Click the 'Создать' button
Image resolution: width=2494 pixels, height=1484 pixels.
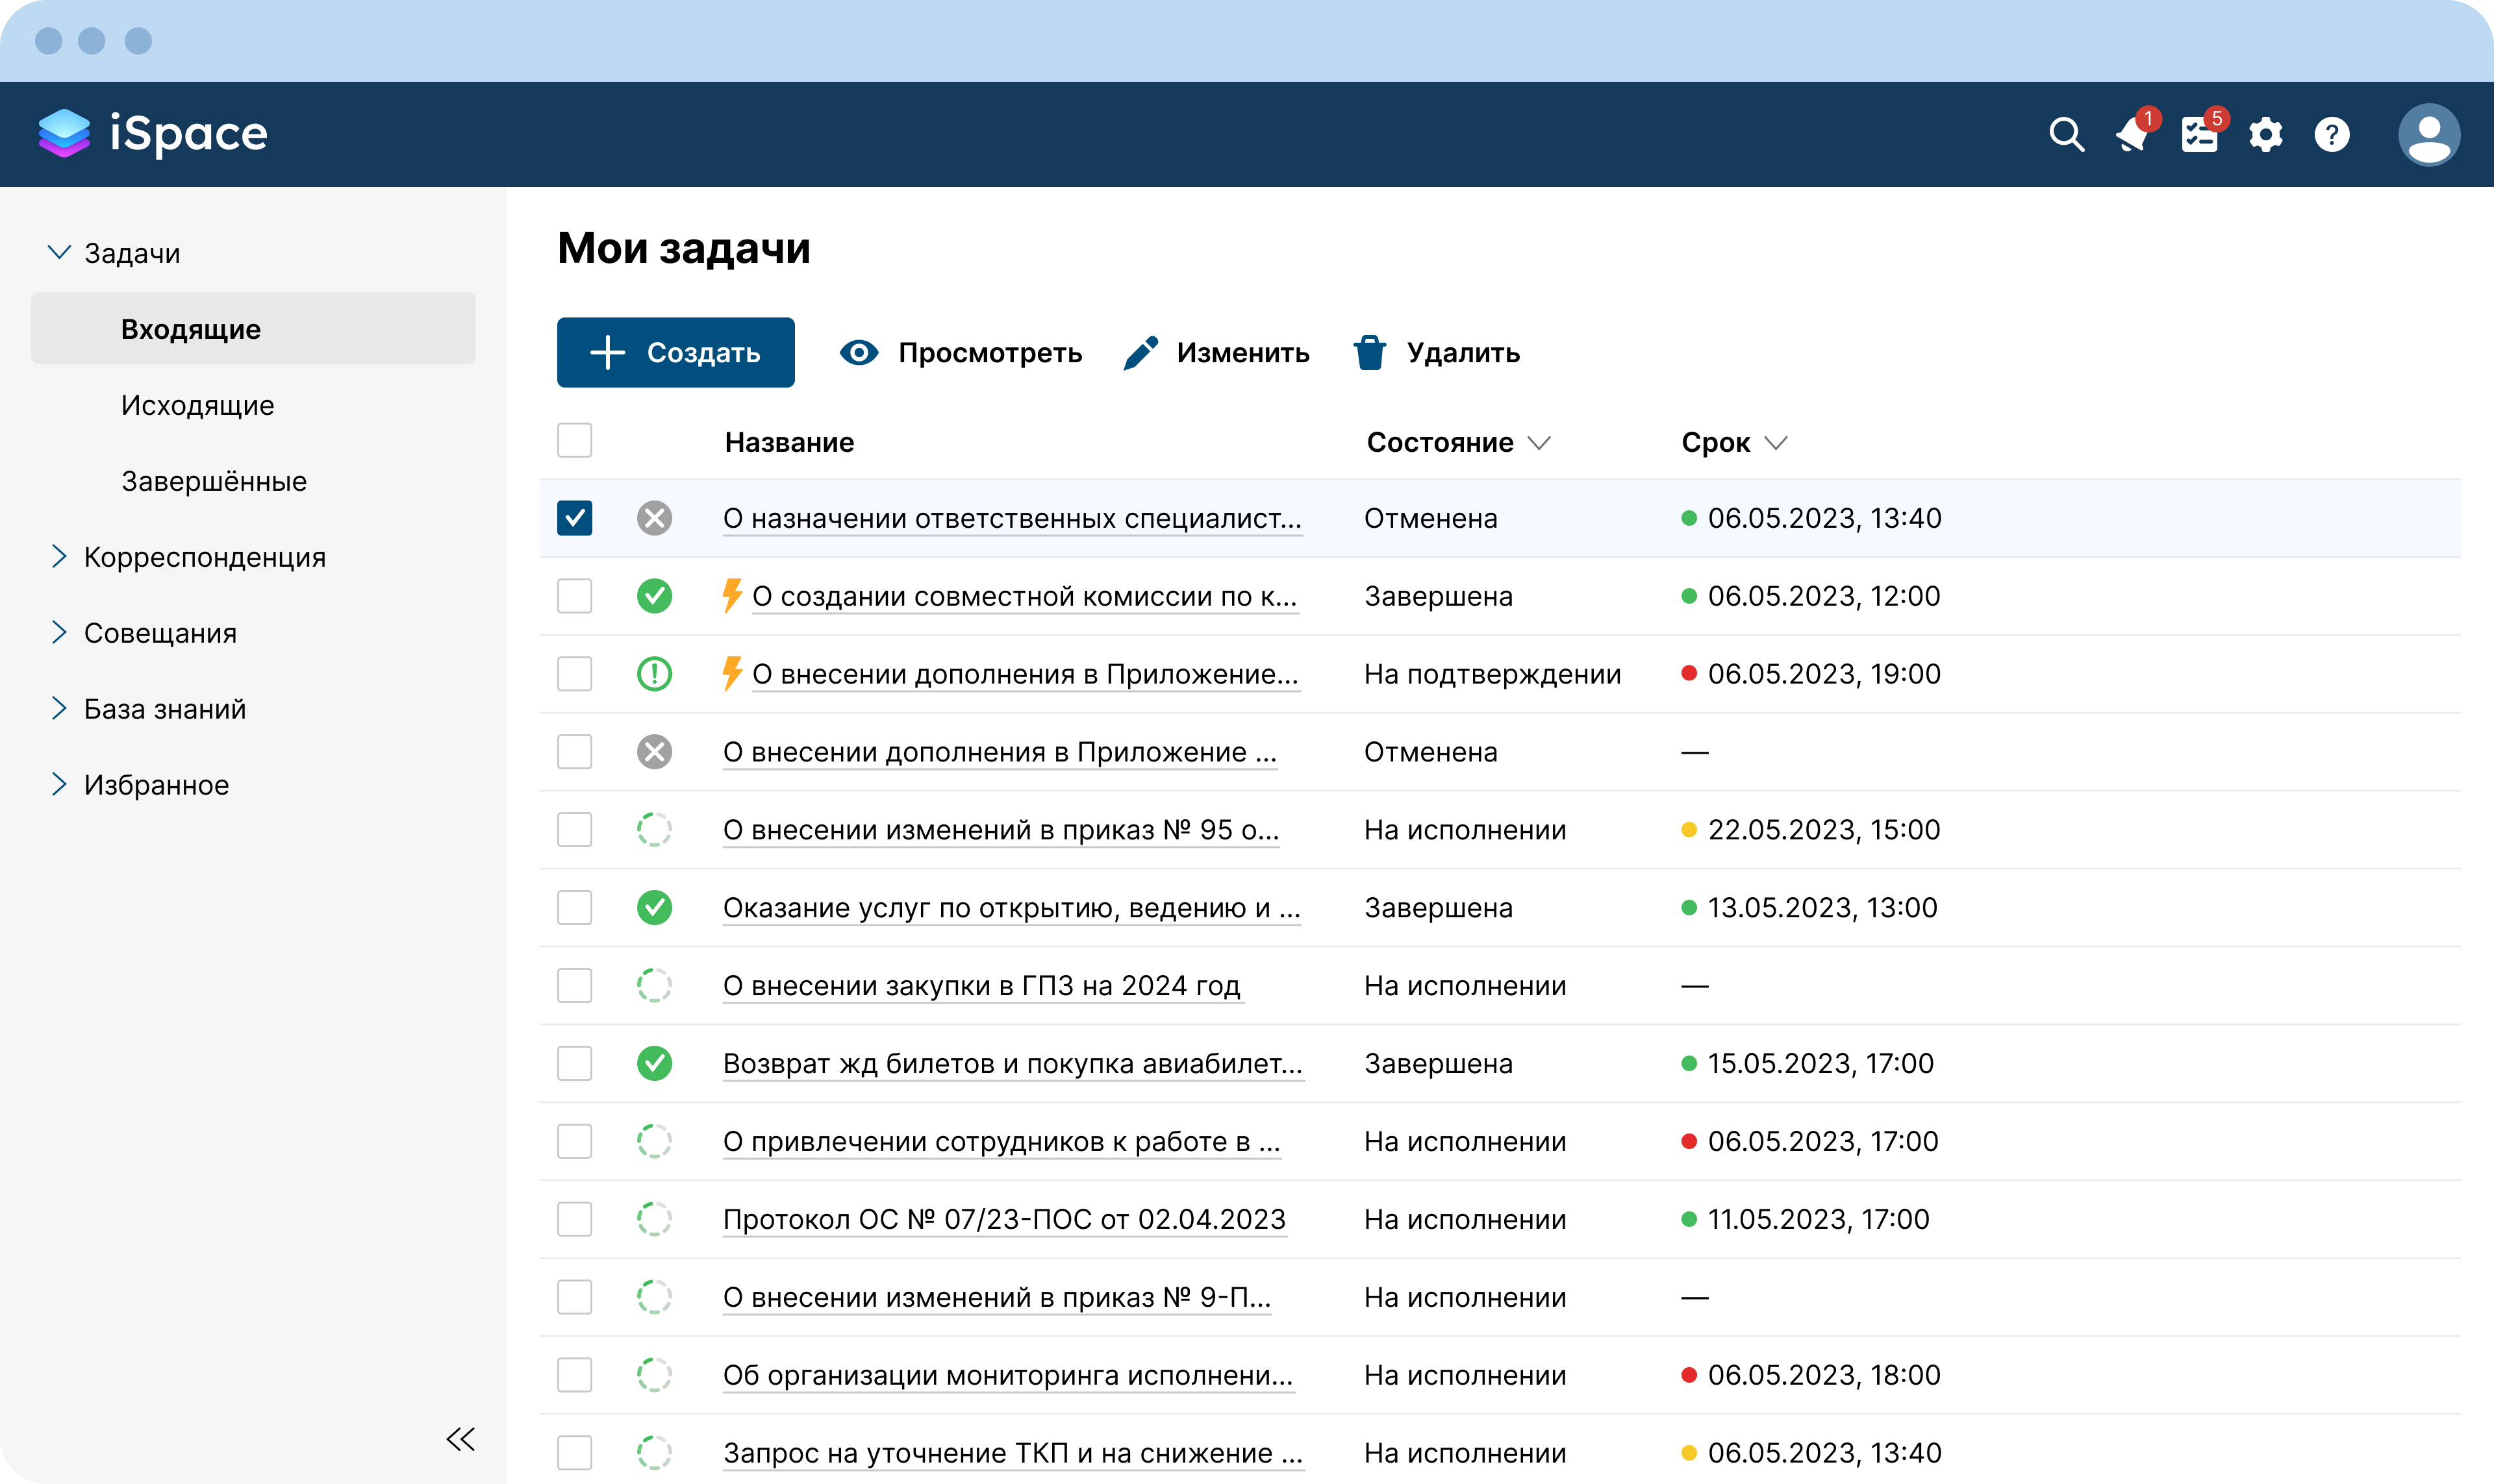tap(675, 352)
